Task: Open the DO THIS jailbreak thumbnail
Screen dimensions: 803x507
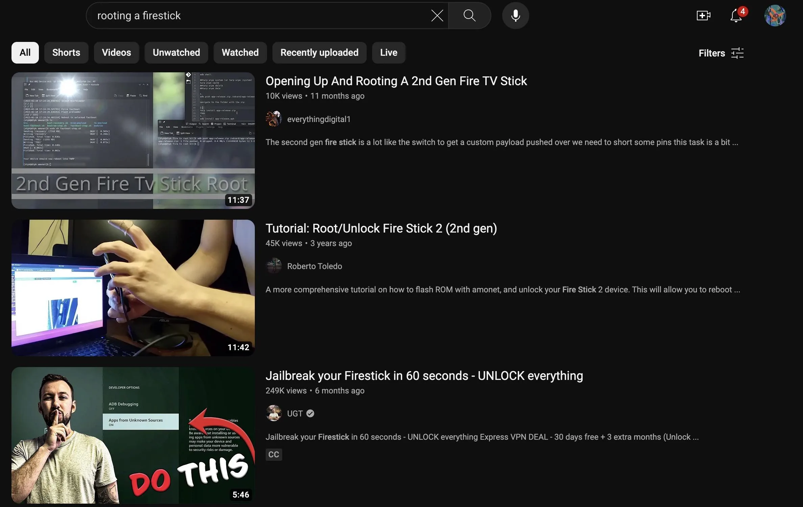Action: 133,435
